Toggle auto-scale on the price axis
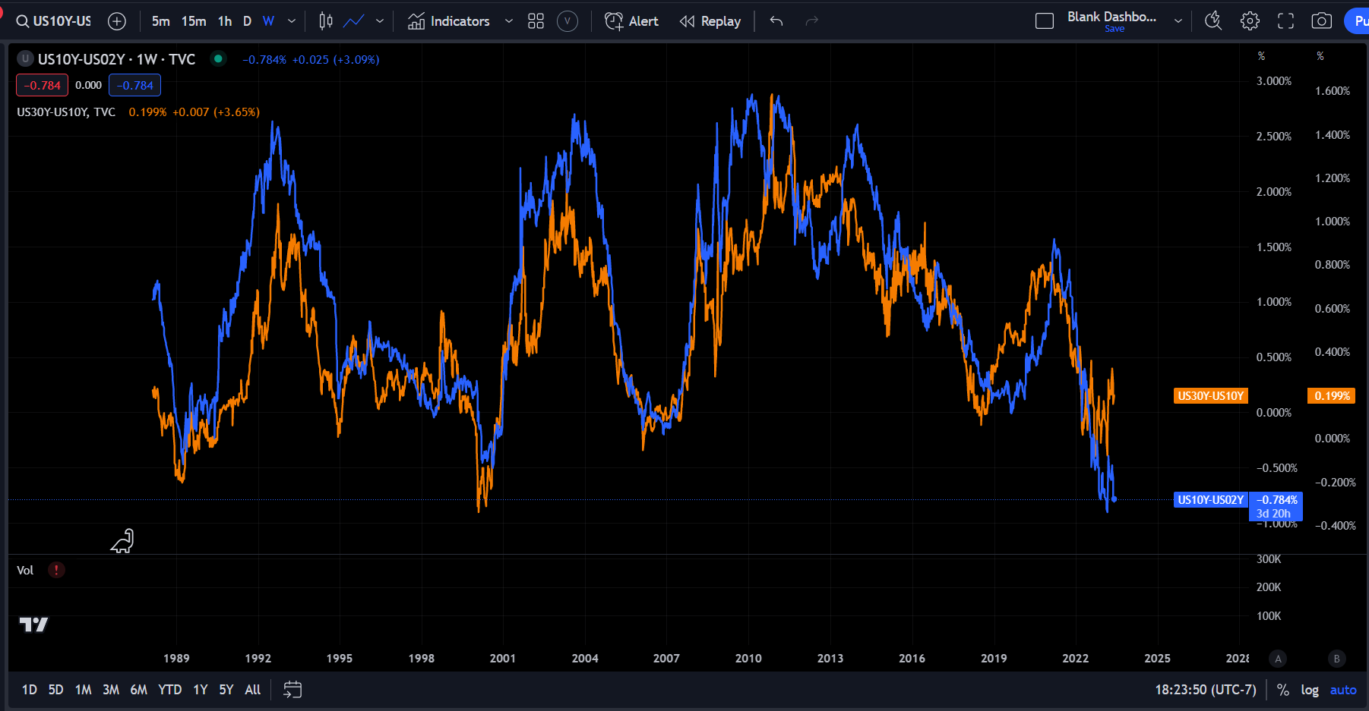The image size is (1369, 711). [1343, 689]
